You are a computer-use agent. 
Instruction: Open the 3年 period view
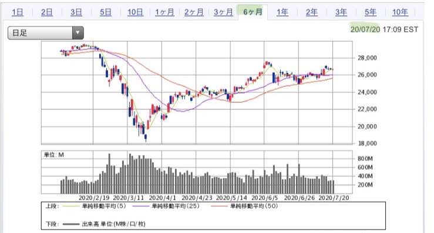point(341,12)
